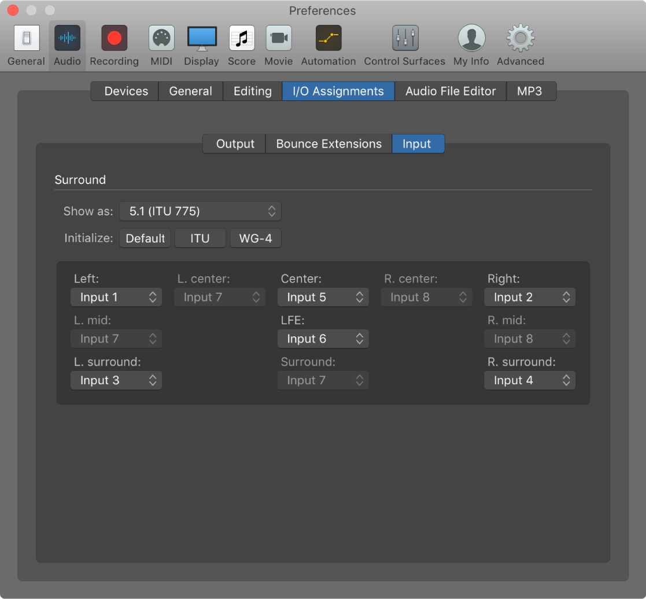Select the Output tab
646x599 pixels.
234,144
